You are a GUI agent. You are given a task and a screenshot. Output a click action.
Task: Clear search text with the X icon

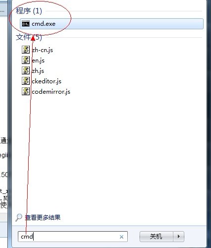click(121, 237)
